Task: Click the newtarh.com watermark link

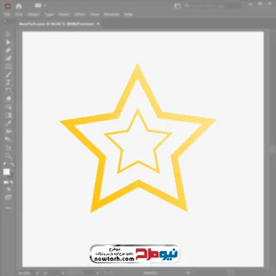Action: click(115, 259)
